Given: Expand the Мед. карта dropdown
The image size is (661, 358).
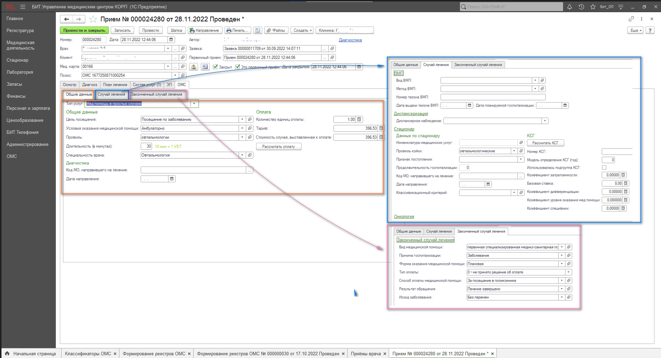Looking at the screenshot, I should (168, 67).
